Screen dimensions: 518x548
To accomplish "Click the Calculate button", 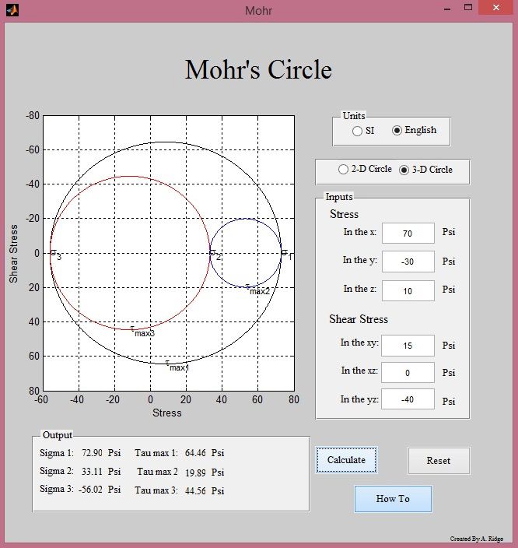I will pyautogui.click(x=346, y=460).
